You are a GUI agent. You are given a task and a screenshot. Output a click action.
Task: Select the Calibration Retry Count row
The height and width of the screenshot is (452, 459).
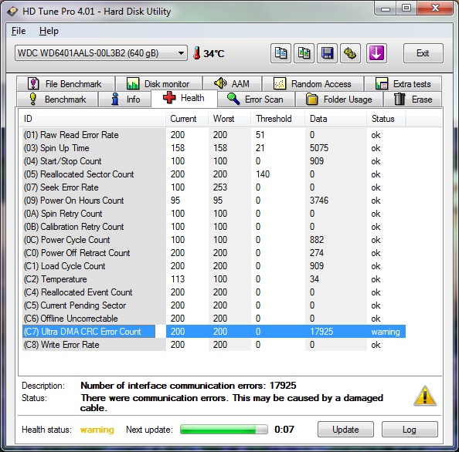[214, 227]
